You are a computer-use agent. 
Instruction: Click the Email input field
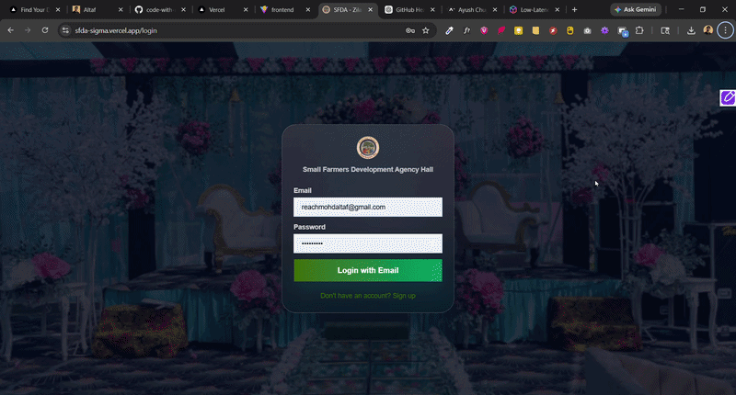tap(367, 208)
